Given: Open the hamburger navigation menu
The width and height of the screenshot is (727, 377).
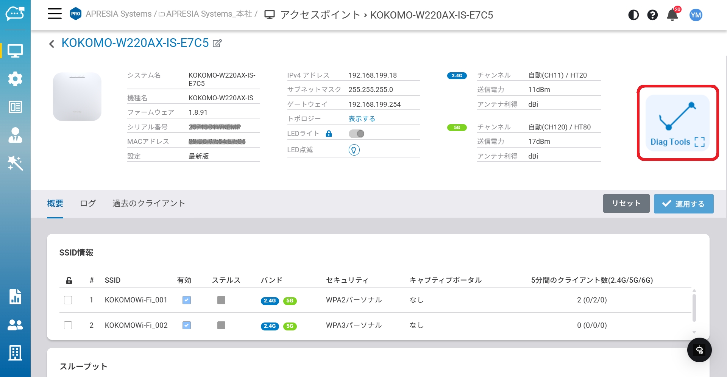Looking at the screenshot, I should (x=55, y=14).
